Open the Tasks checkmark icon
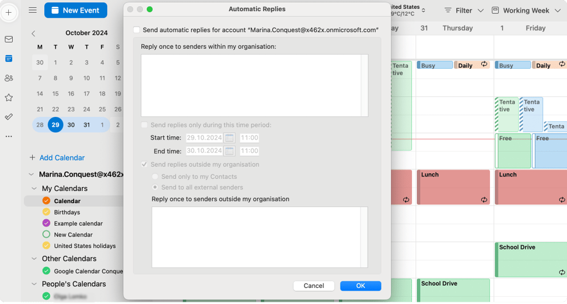The image size is (567, 304). point(9,117)
